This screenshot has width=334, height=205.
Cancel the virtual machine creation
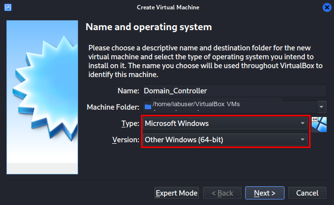tap(307, 193)
